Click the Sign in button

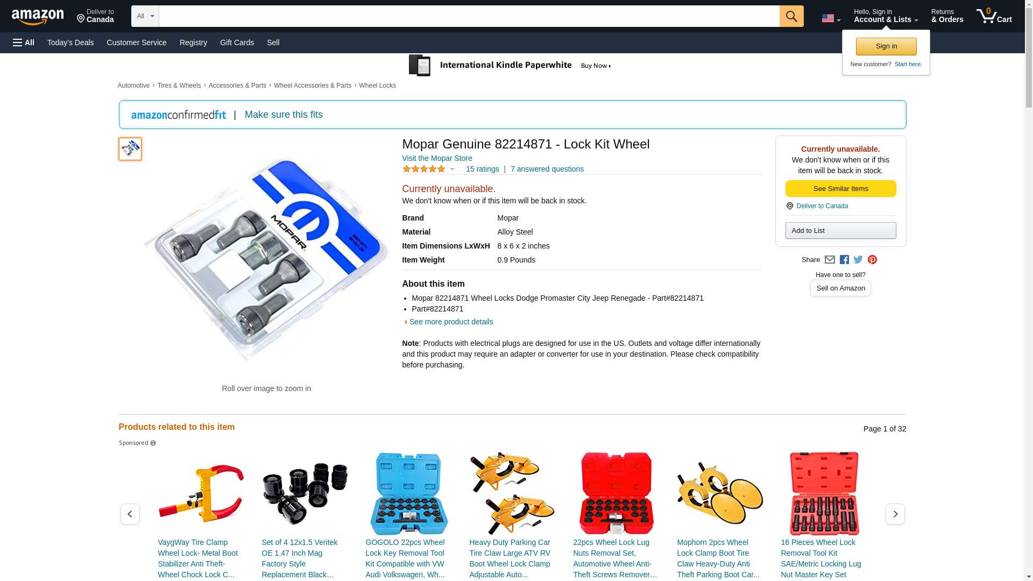pyautogui.click(x=886, y=46)
